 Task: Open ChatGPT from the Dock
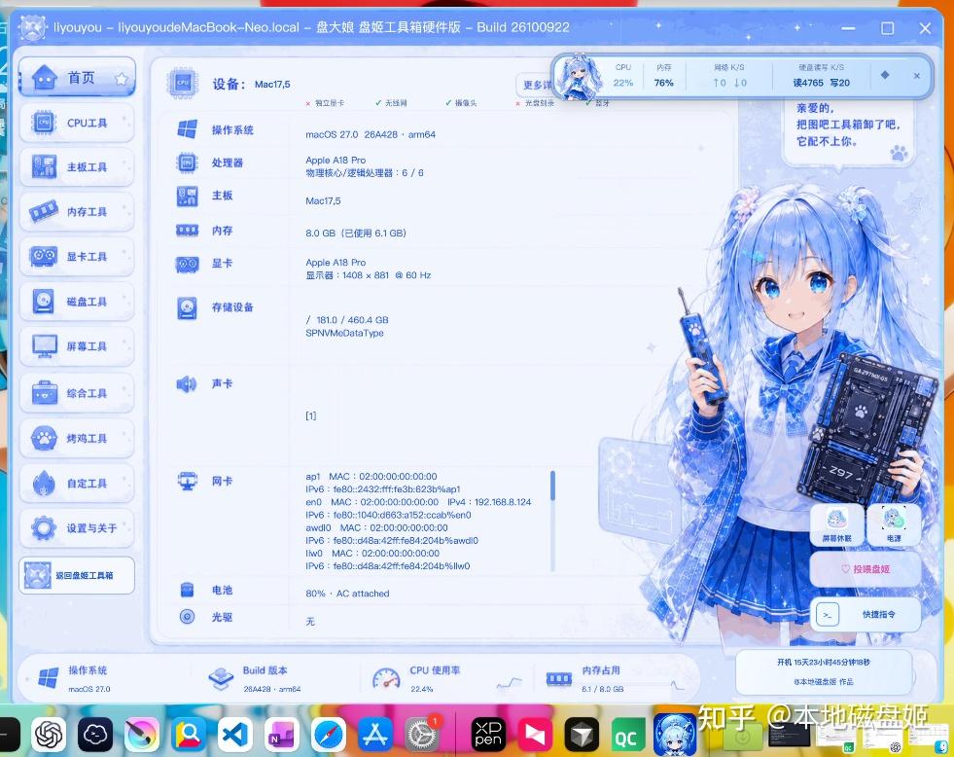49,735
